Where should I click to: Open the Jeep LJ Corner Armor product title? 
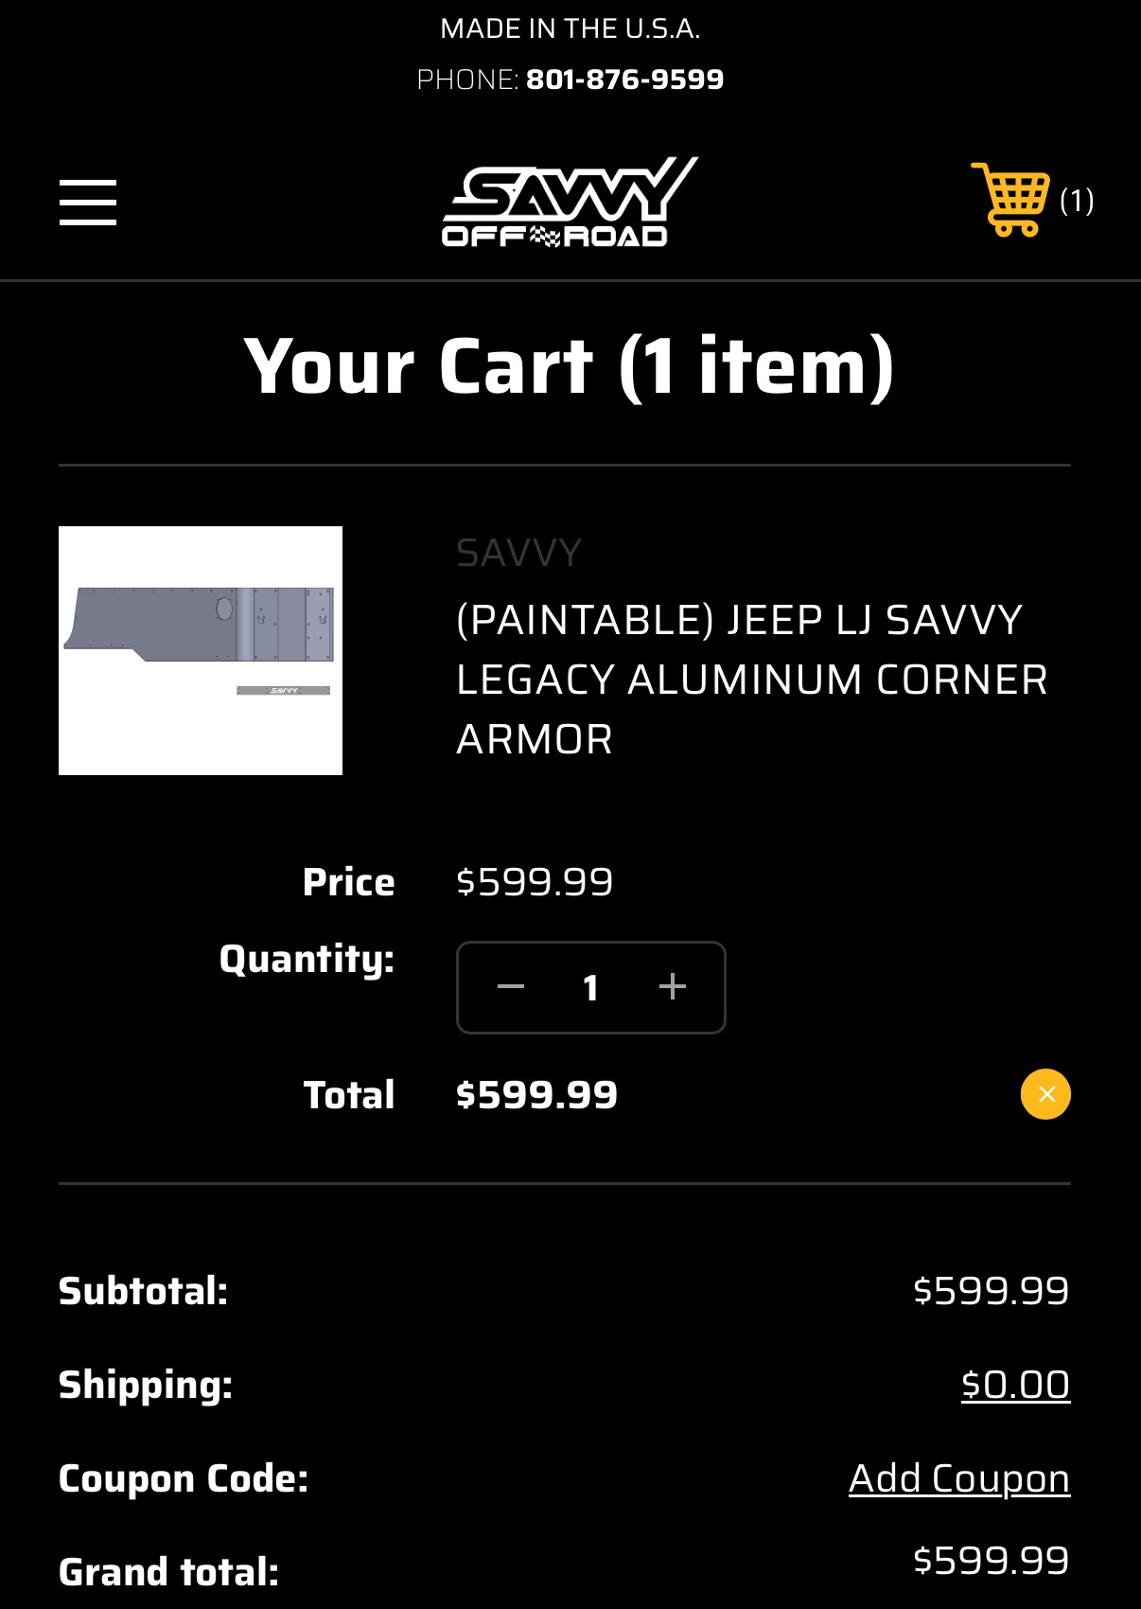(x=752, y=680)
